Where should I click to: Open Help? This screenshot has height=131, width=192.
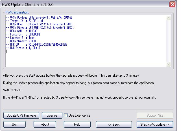tap(77, 125)
